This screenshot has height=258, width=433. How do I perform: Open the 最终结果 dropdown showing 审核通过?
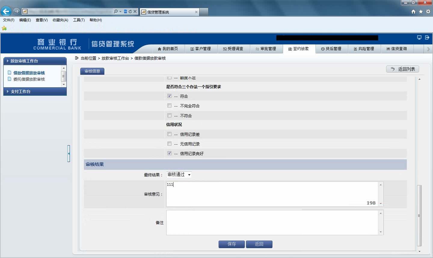pos(179,175)
